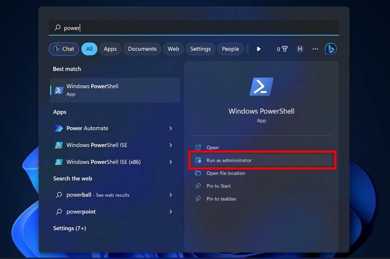Switch to the Apps filter tab
Viewport: 390px width, 259px height.
coord(110,48)
